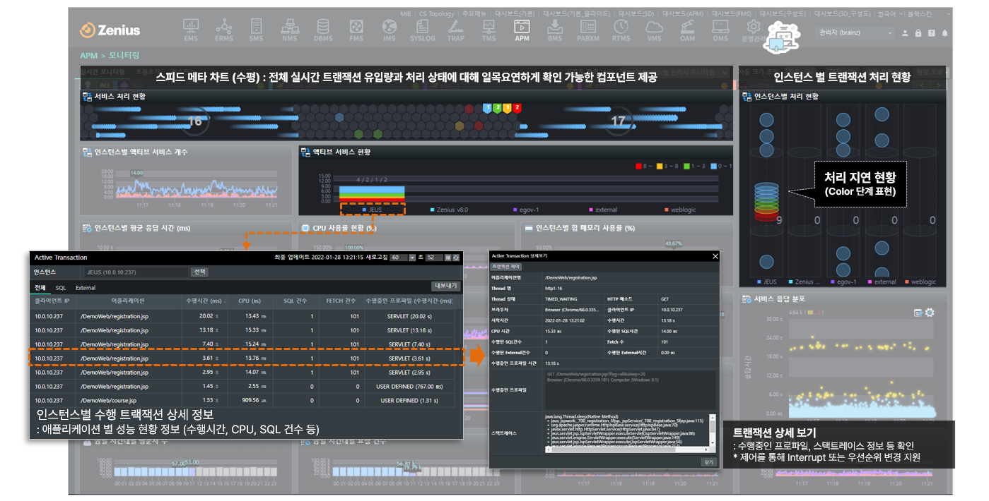Image resolution: width=989 pixels, height=501 pixels.
Task: Click the user profile icon in header
Action: (905, 33)
